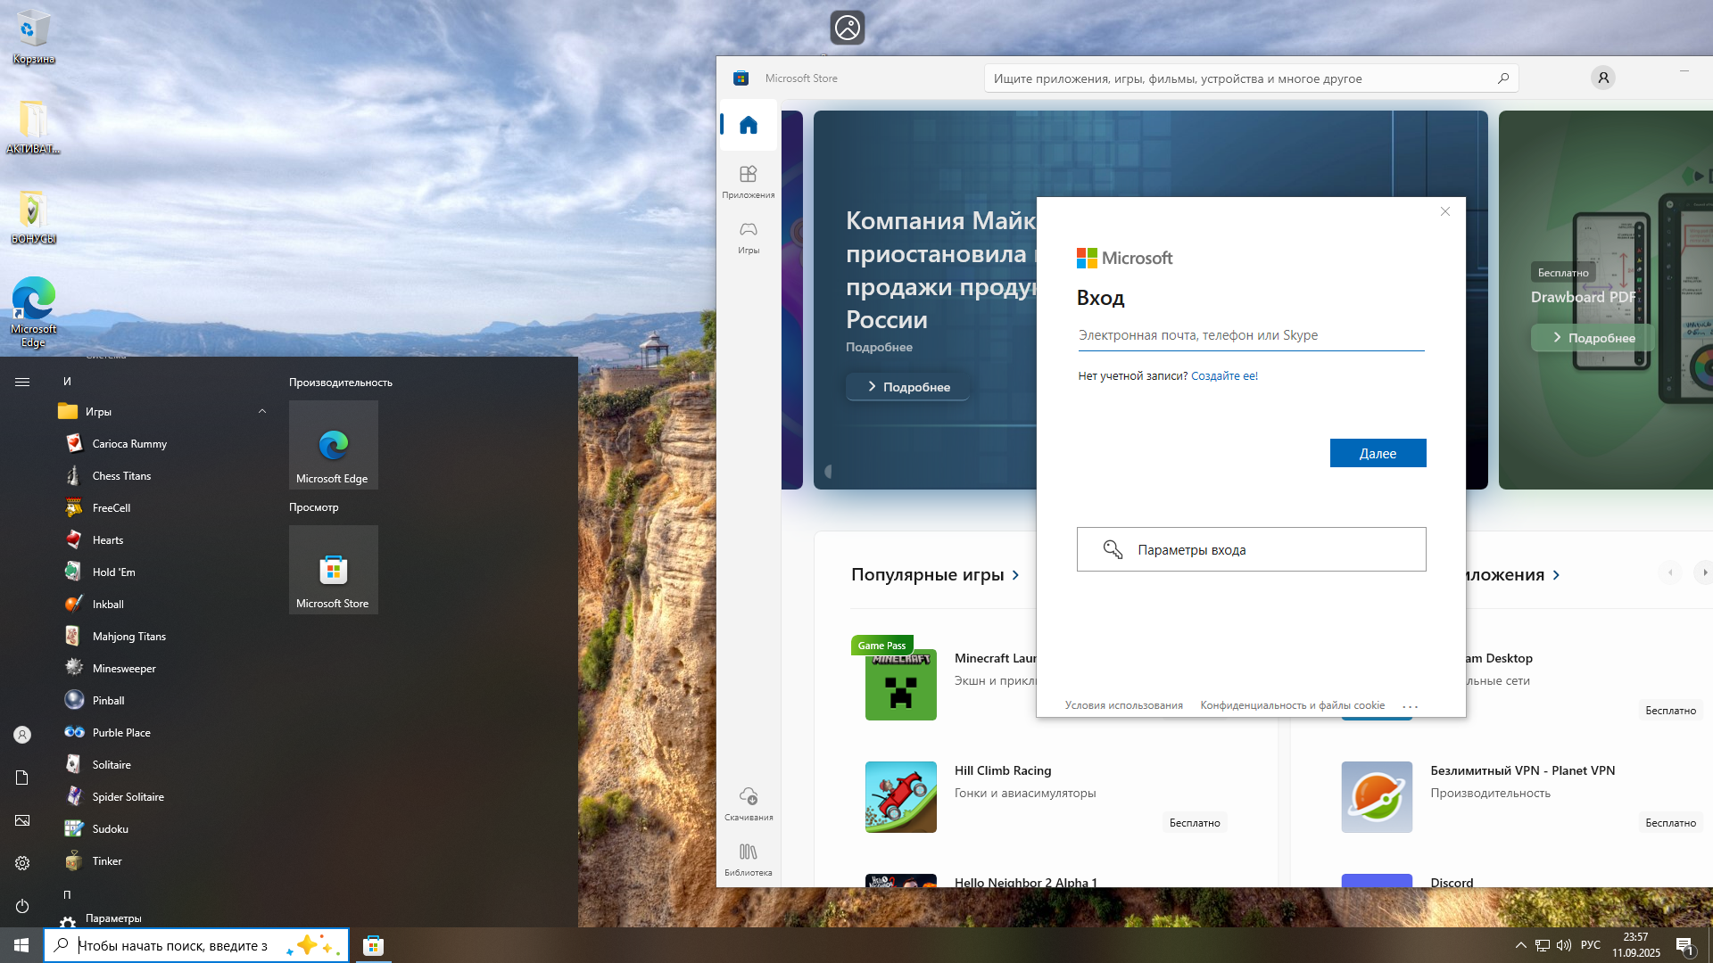This screenshot has width=1713, height=963.
Task: Click Подробнее on the Drawboard PDF banner
Action: click(x=1593, y=338)
